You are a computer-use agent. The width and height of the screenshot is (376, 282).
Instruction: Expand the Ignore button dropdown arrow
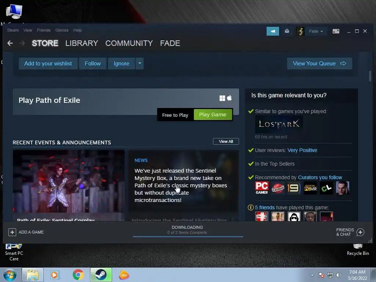pyautogui.click(x=140, y=63)
